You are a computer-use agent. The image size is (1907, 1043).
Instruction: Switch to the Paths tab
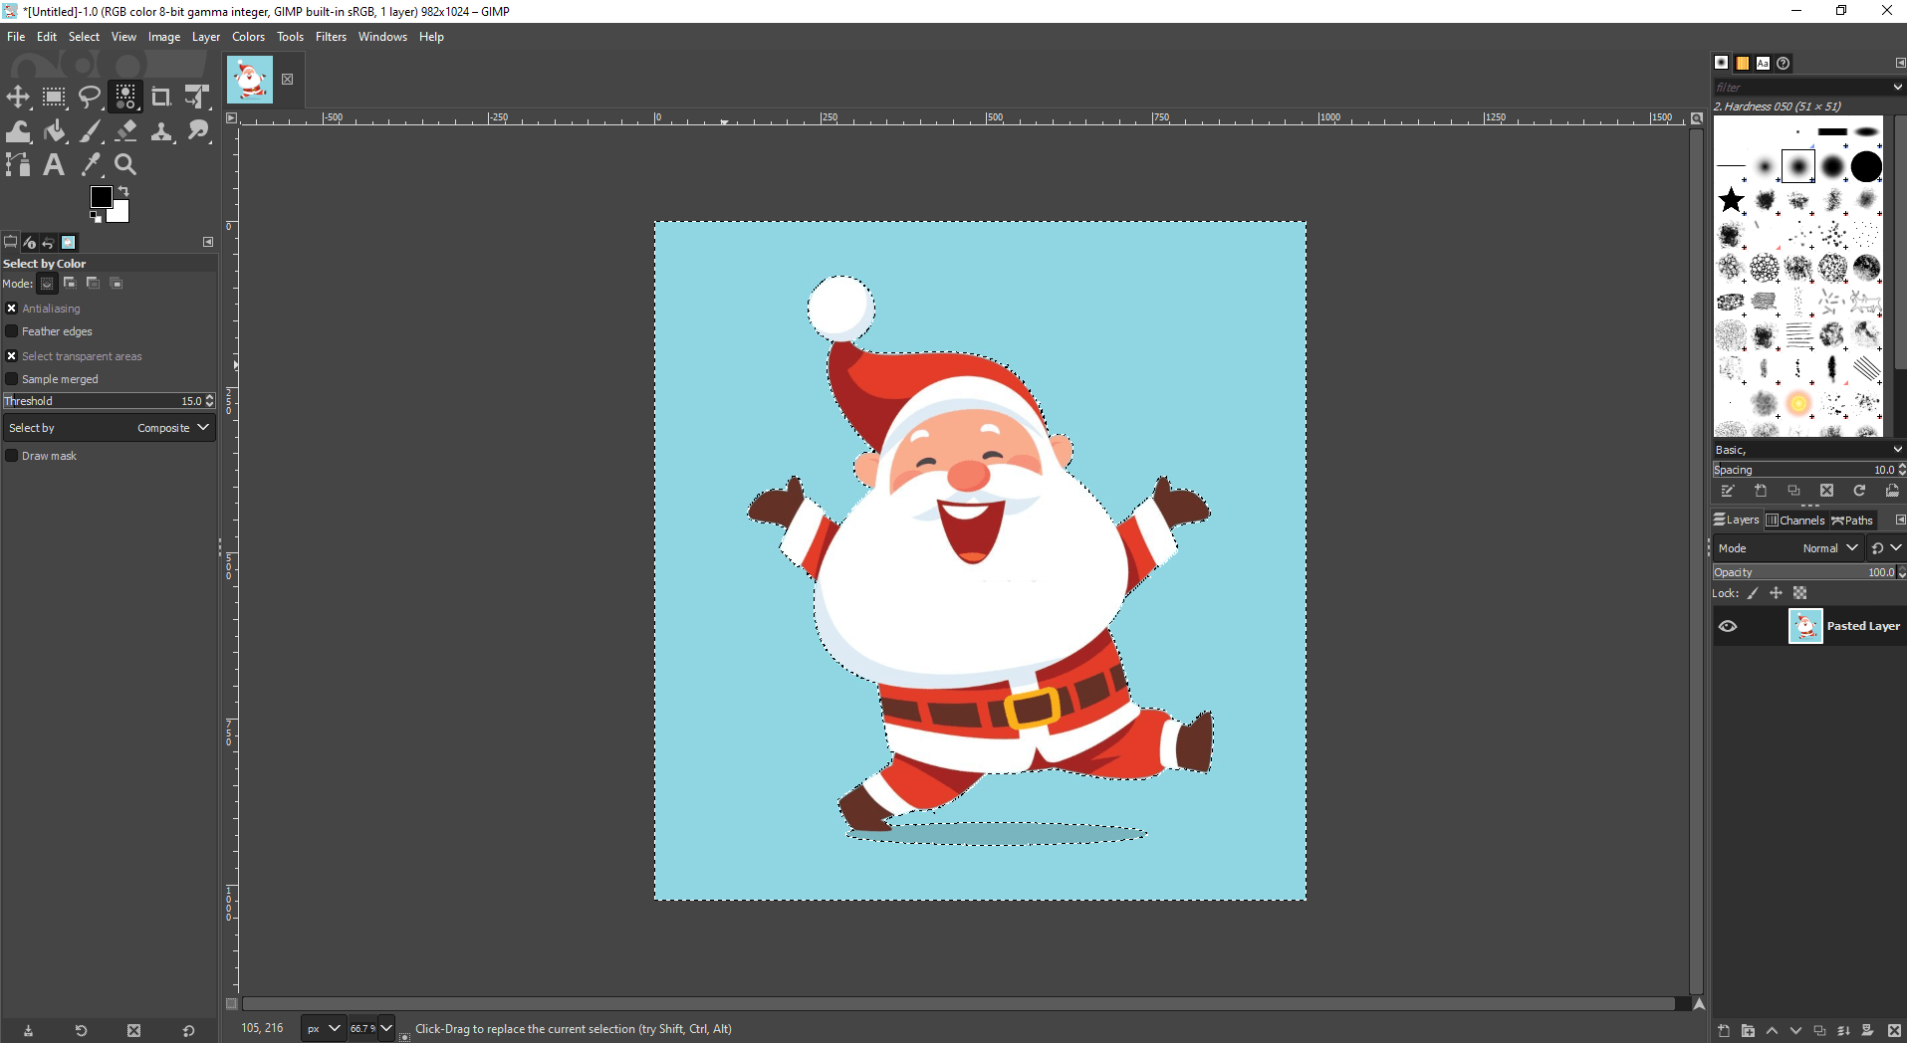1852,520
